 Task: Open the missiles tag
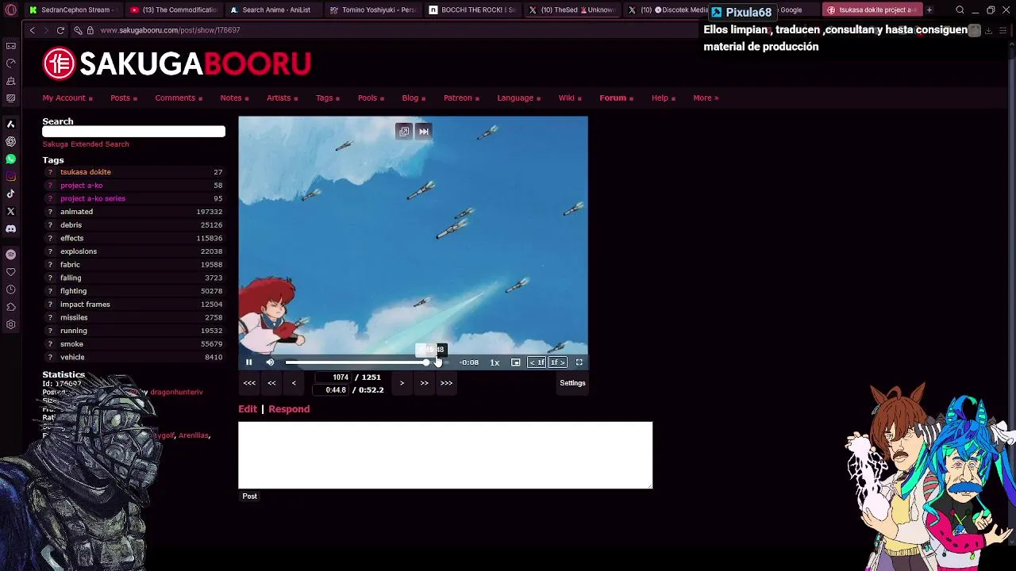(x=74, y=318)
